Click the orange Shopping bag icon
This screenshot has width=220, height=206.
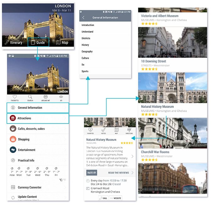(13, 139)
